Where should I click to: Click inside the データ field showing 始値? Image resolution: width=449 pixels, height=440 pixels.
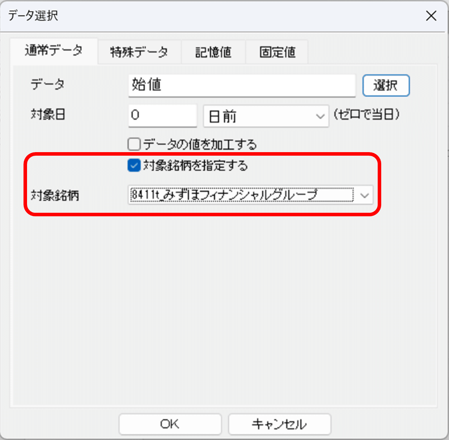coord(241,85)
